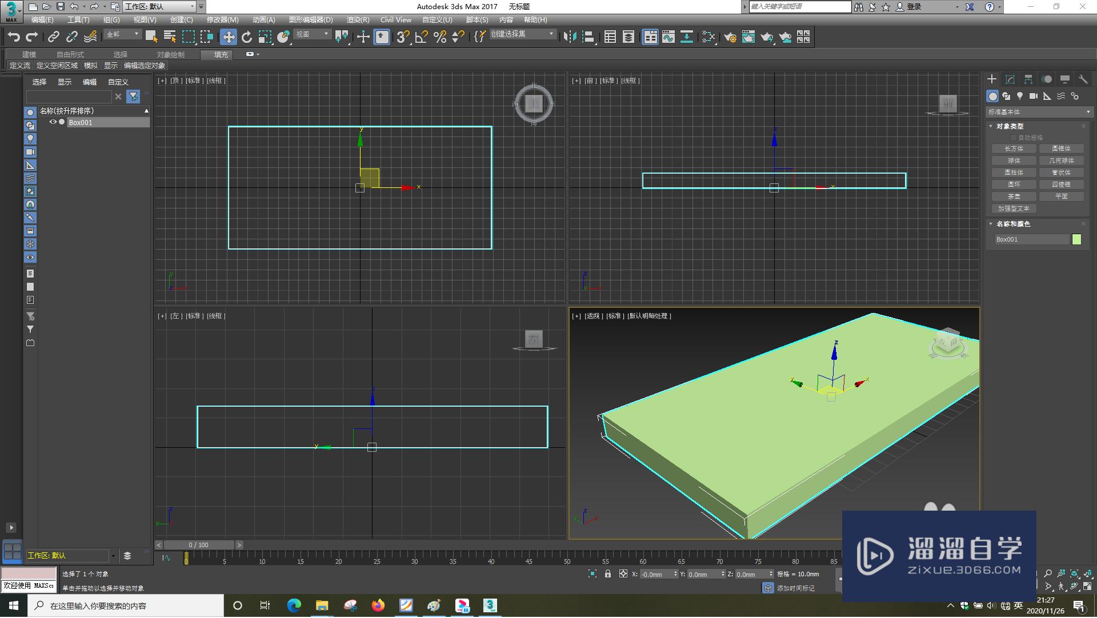Toggle visibility eye of Box001
Screen dimensions: 1097x618
[x=53, y=122]
